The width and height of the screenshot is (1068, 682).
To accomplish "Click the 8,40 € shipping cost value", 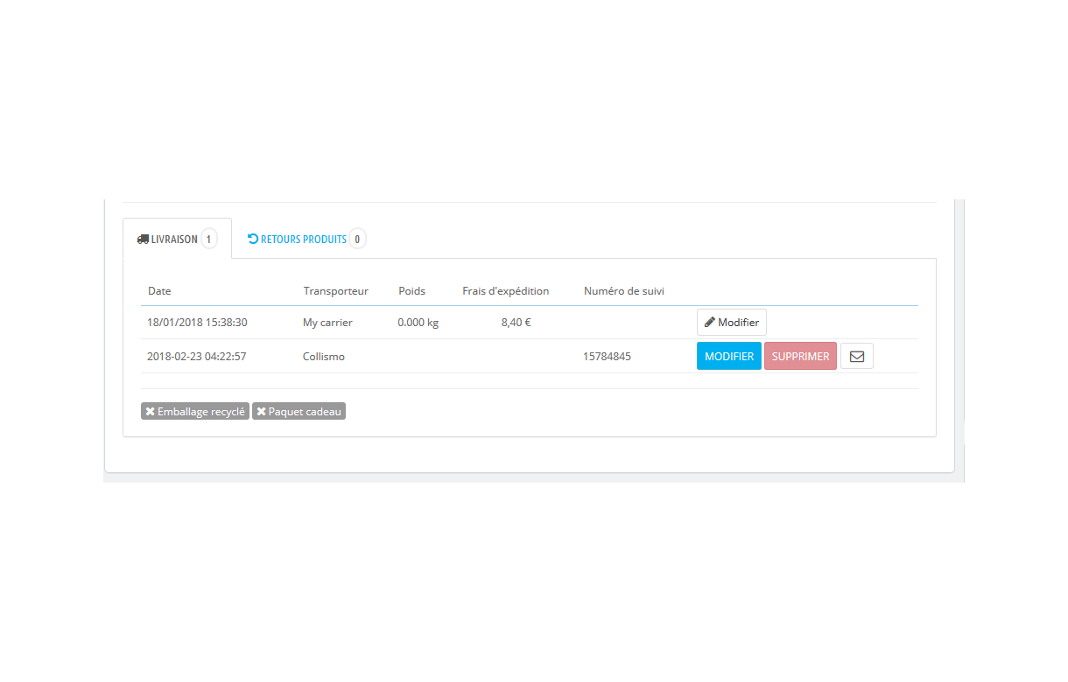I will 514,322.
